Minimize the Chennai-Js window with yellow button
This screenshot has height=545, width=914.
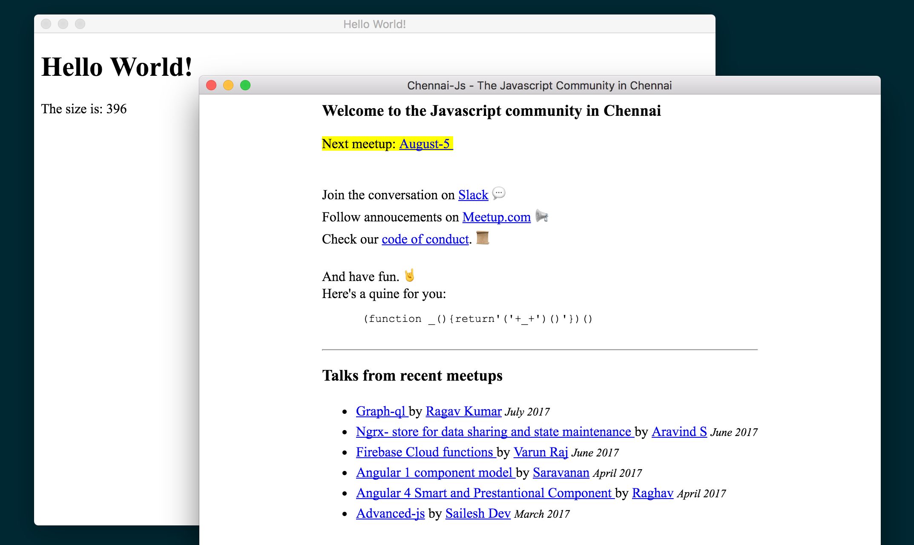tap(228, 86)
